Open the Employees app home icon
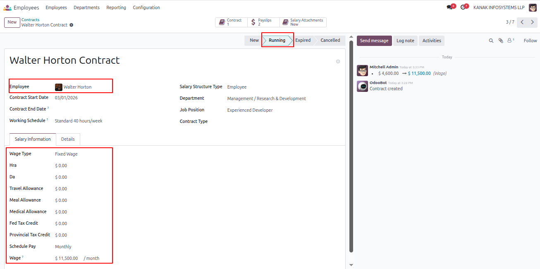Viewport: 540px width, 269px height. (x=7, y=7)
